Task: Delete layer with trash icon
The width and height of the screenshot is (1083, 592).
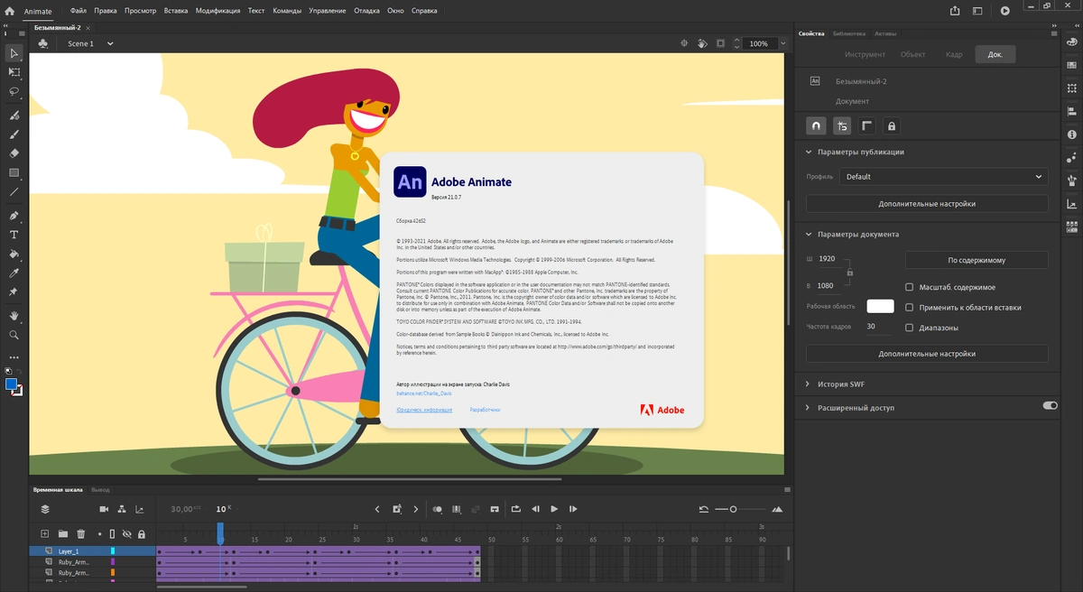Action: [80, 534]
